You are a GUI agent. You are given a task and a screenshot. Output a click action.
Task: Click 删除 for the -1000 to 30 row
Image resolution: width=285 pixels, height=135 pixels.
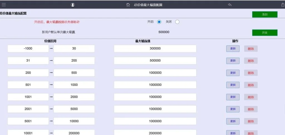(x=251, y=49)
